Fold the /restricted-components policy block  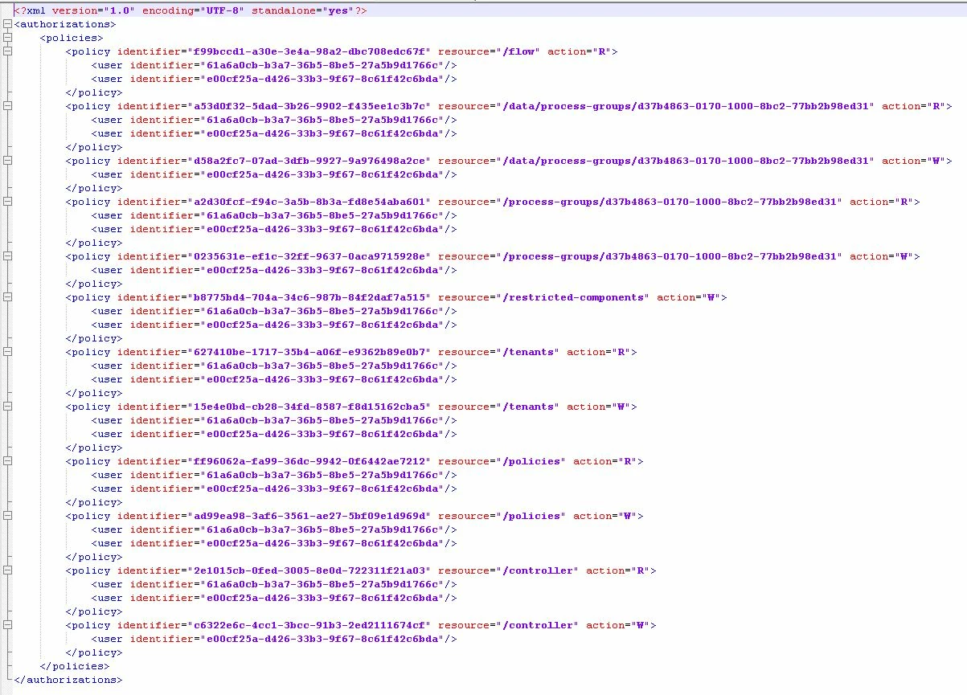click(x=7, y=297)
